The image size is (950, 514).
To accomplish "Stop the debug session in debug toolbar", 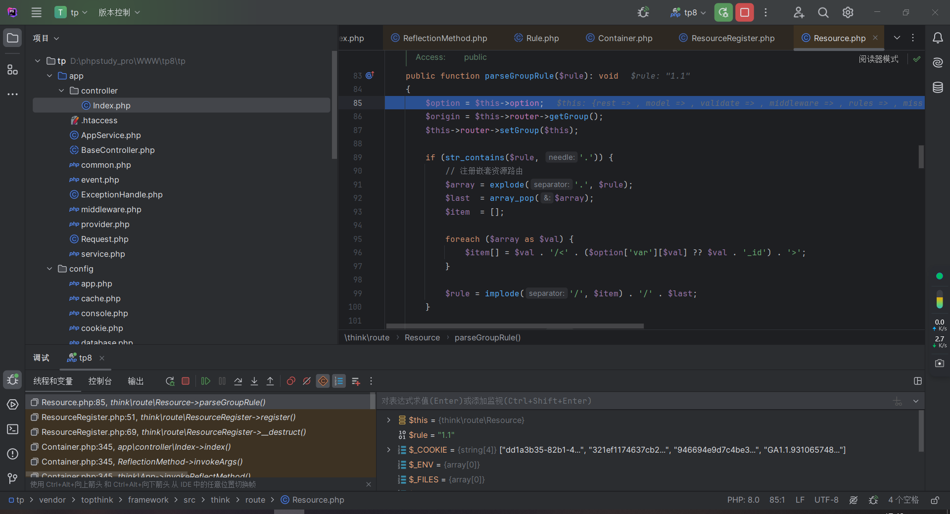I will pos(186,381).
